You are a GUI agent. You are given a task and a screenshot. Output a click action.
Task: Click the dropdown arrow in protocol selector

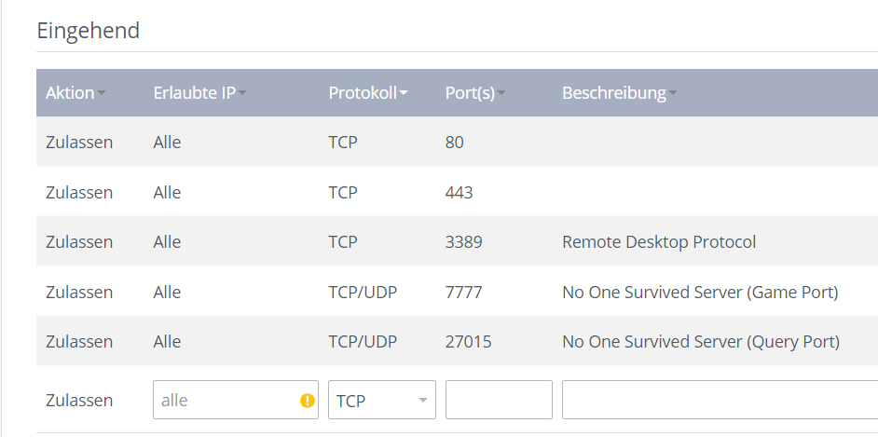pyautogui.click(x=423, y=400)
